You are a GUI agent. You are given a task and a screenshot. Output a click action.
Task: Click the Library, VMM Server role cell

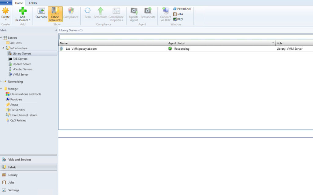click(x=289, y=48)
